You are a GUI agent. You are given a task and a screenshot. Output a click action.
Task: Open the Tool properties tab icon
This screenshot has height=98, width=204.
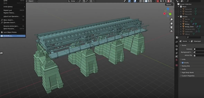point(177,42)
